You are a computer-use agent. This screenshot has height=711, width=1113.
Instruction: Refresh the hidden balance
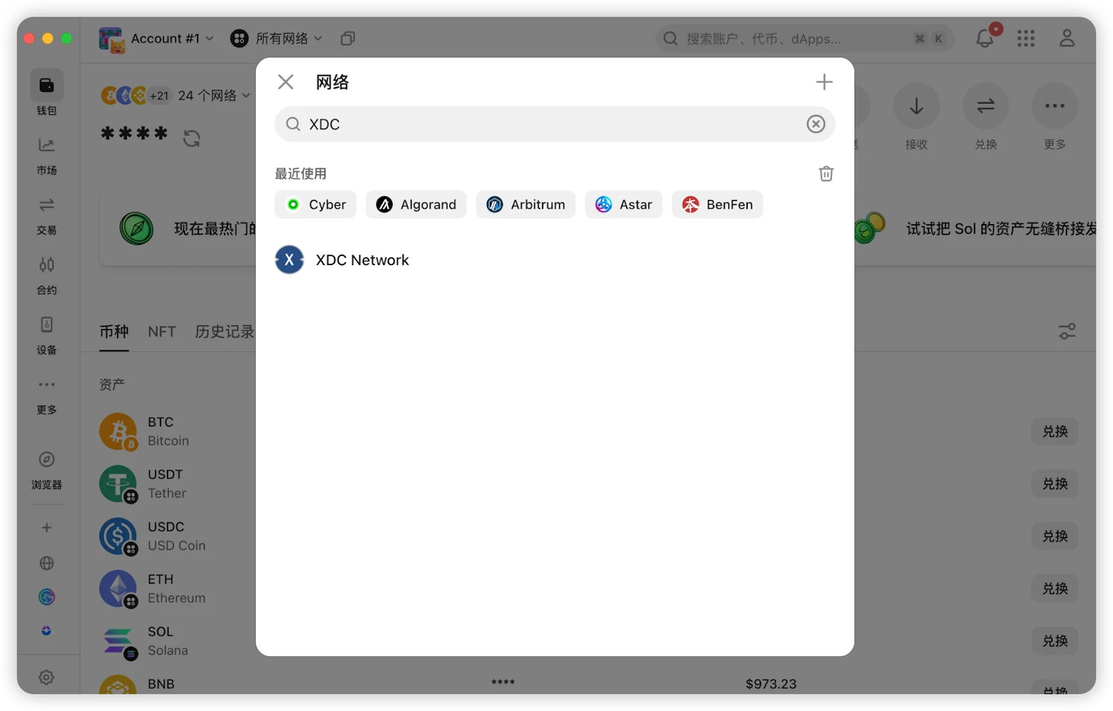pos(191,138)
